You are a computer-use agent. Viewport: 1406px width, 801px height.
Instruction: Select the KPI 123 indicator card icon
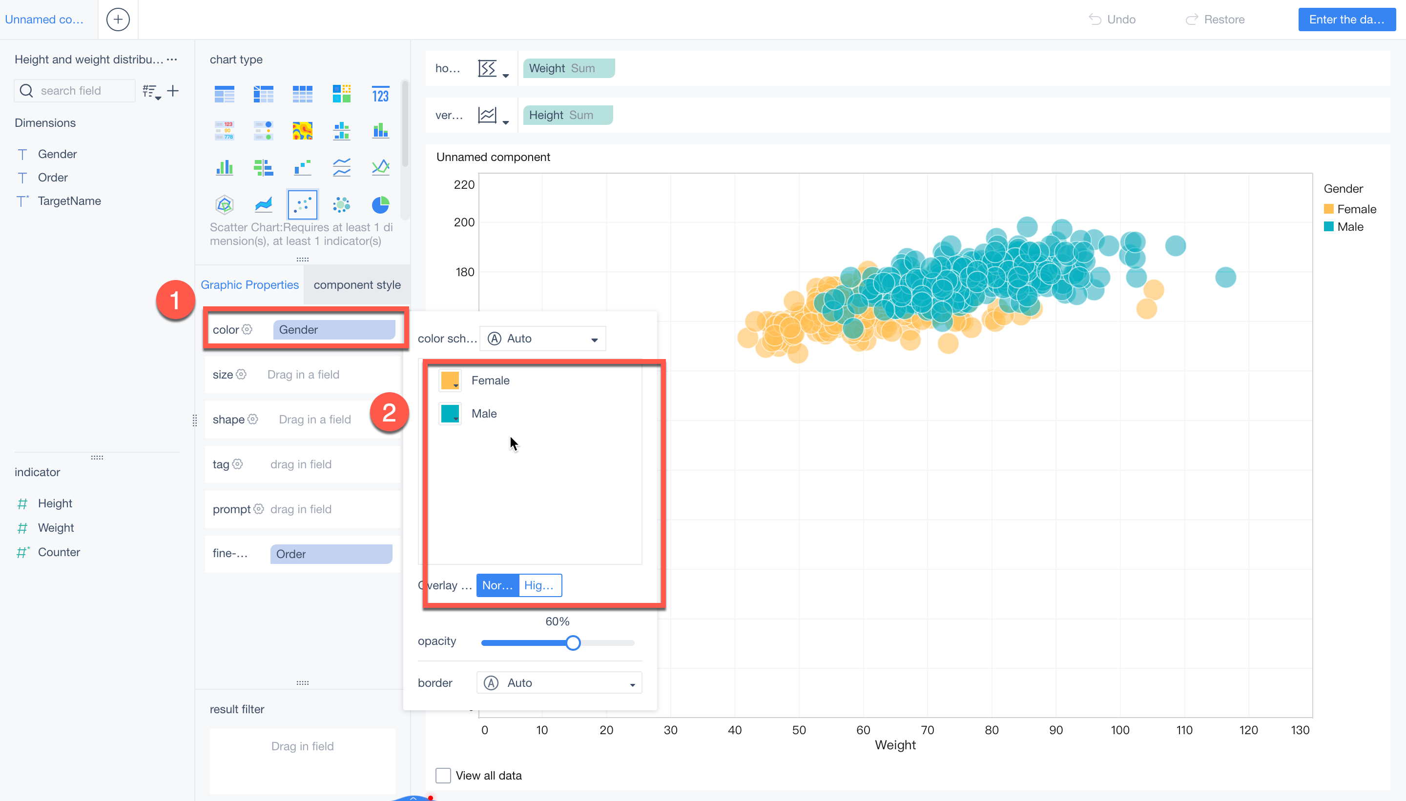[380, 95]
